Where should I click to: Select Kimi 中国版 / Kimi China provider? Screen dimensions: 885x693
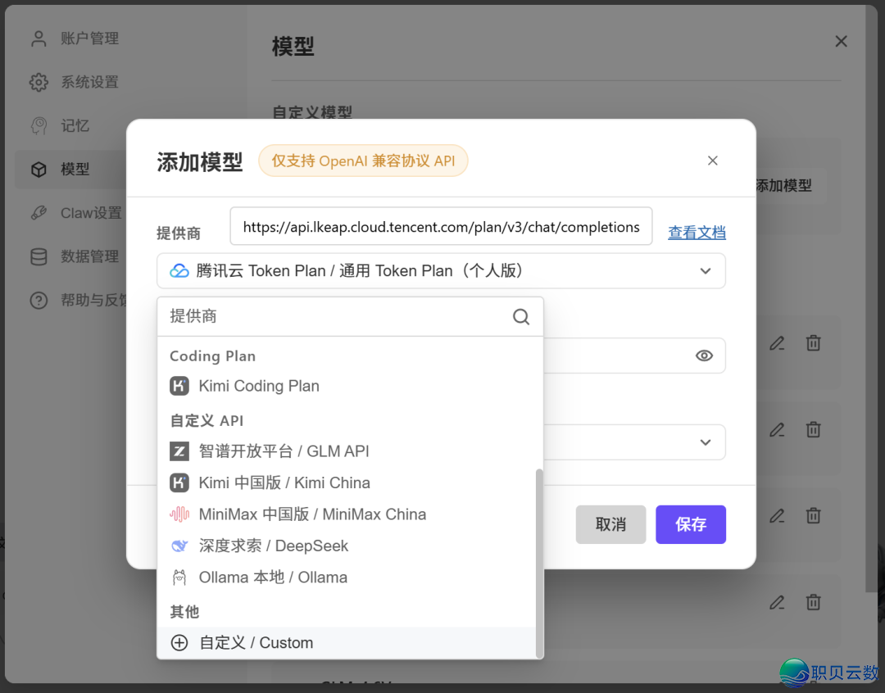coord(347,482)
